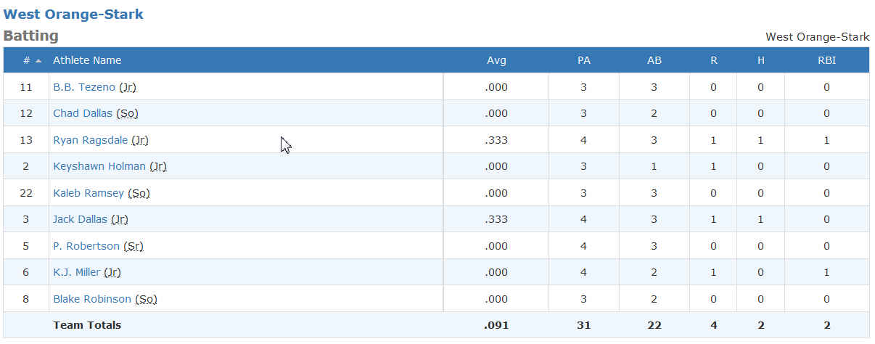Sort by AB column header
Viewport: 875px width, 344px height.
coord(654,60)
